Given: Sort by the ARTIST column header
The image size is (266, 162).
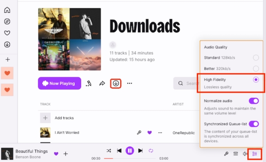Looking at the screenshot, I should coord(178,104).
